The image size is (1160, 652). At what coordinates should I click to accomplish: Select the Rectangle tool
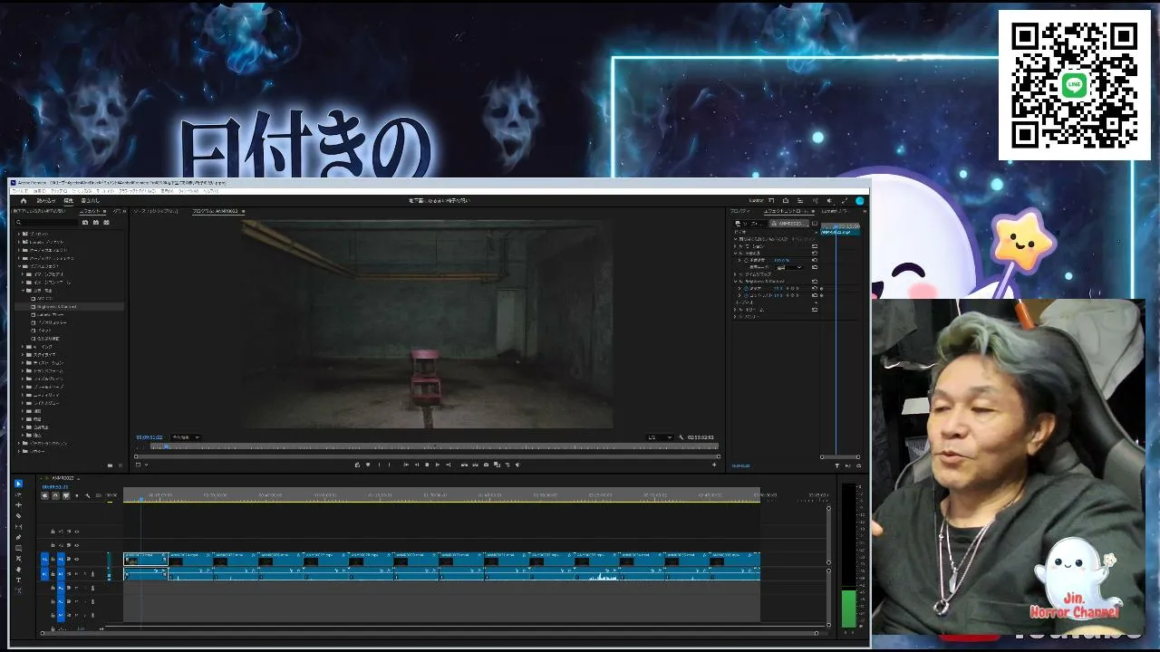tap(18, 548)
